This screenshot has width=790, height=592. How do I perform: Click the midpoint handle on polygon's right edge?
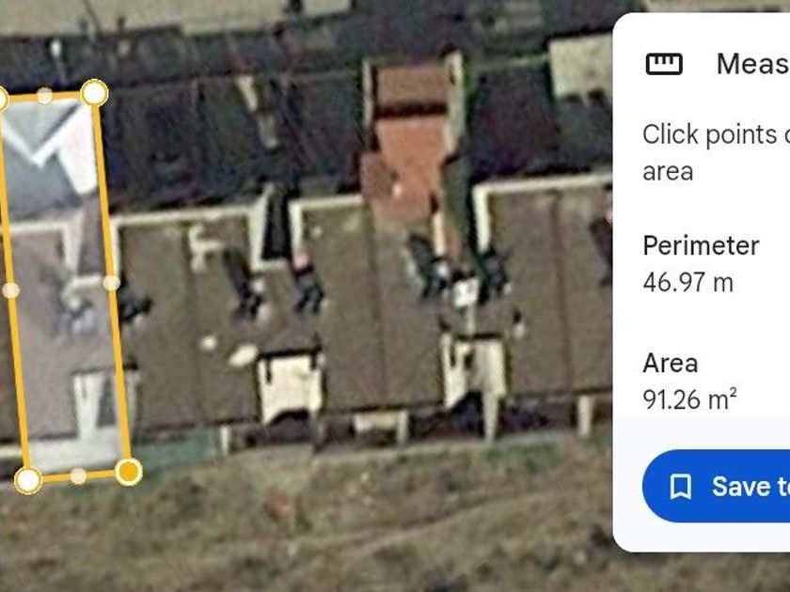[111, 283]
